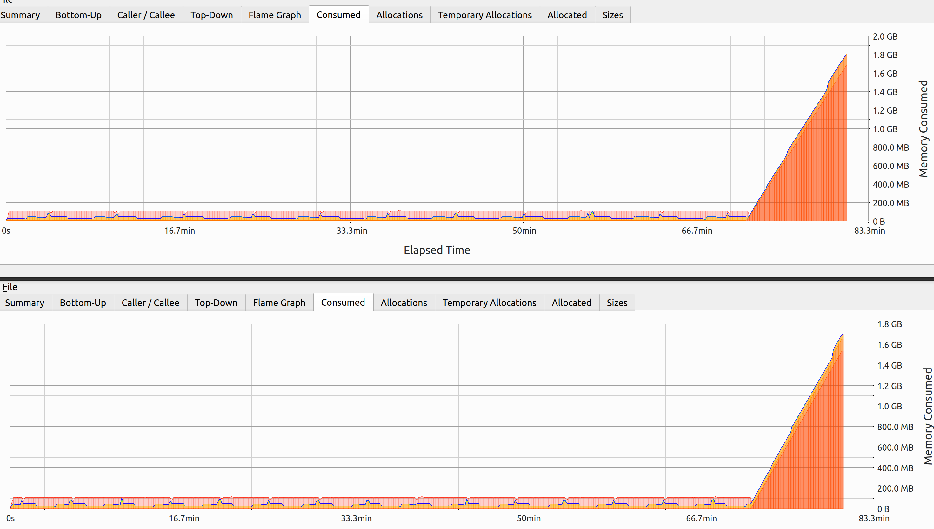Viewport: 934px width, 529px height.
Task: Open the File menu in bottom window
Action: point(10,287)
